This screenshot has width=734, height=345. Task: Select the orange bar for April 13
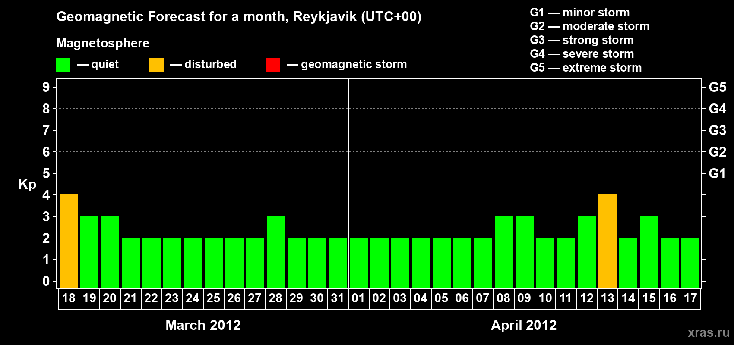pos(607,241)
